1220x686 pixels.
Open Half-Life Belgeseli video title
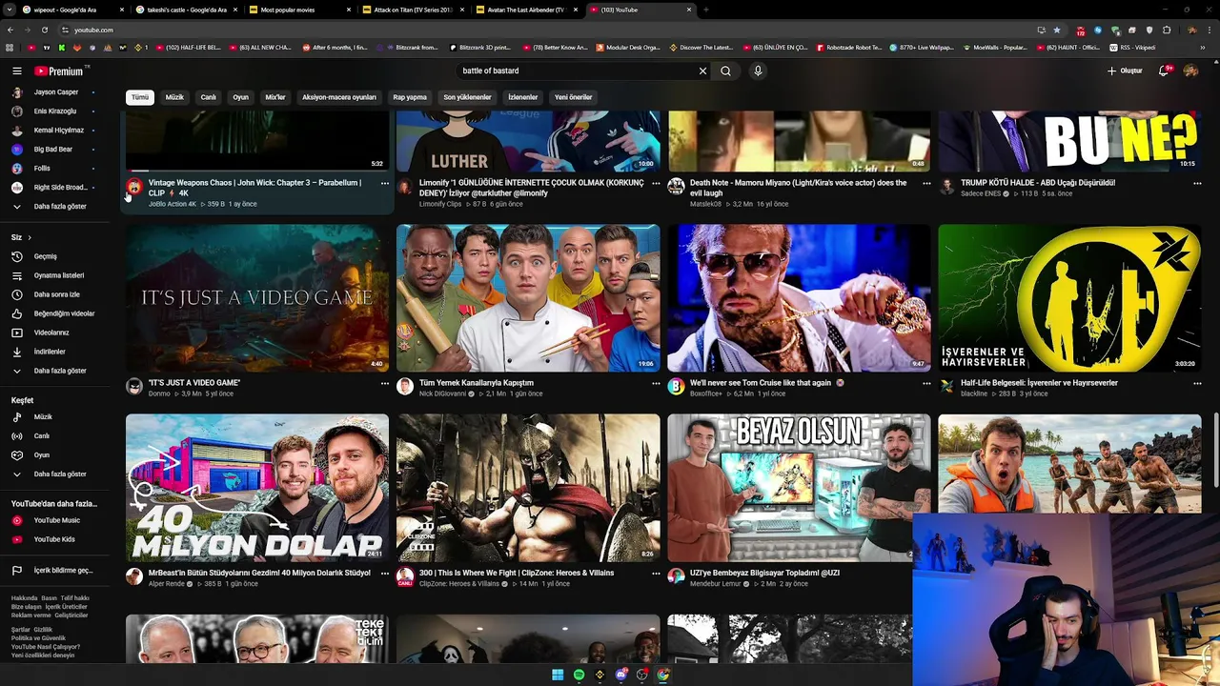[1039, 383]
